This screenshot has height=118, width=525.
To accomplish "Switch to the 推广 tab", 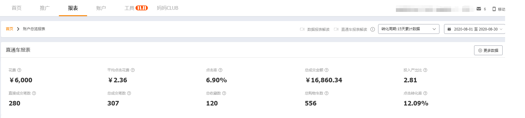I will (45, 8).
